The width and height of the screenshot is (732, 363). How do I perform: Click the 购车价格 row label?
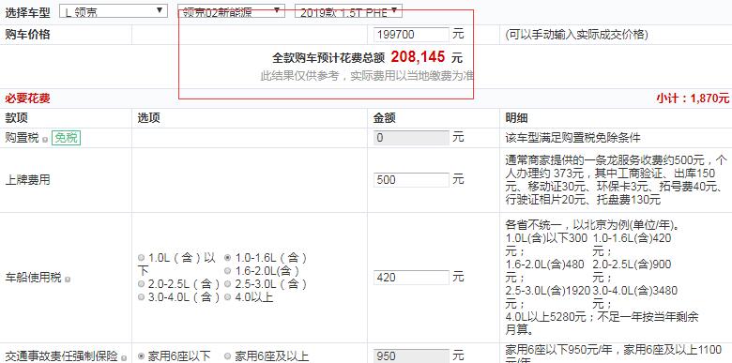pyautogui.click(x=27, y=35)
